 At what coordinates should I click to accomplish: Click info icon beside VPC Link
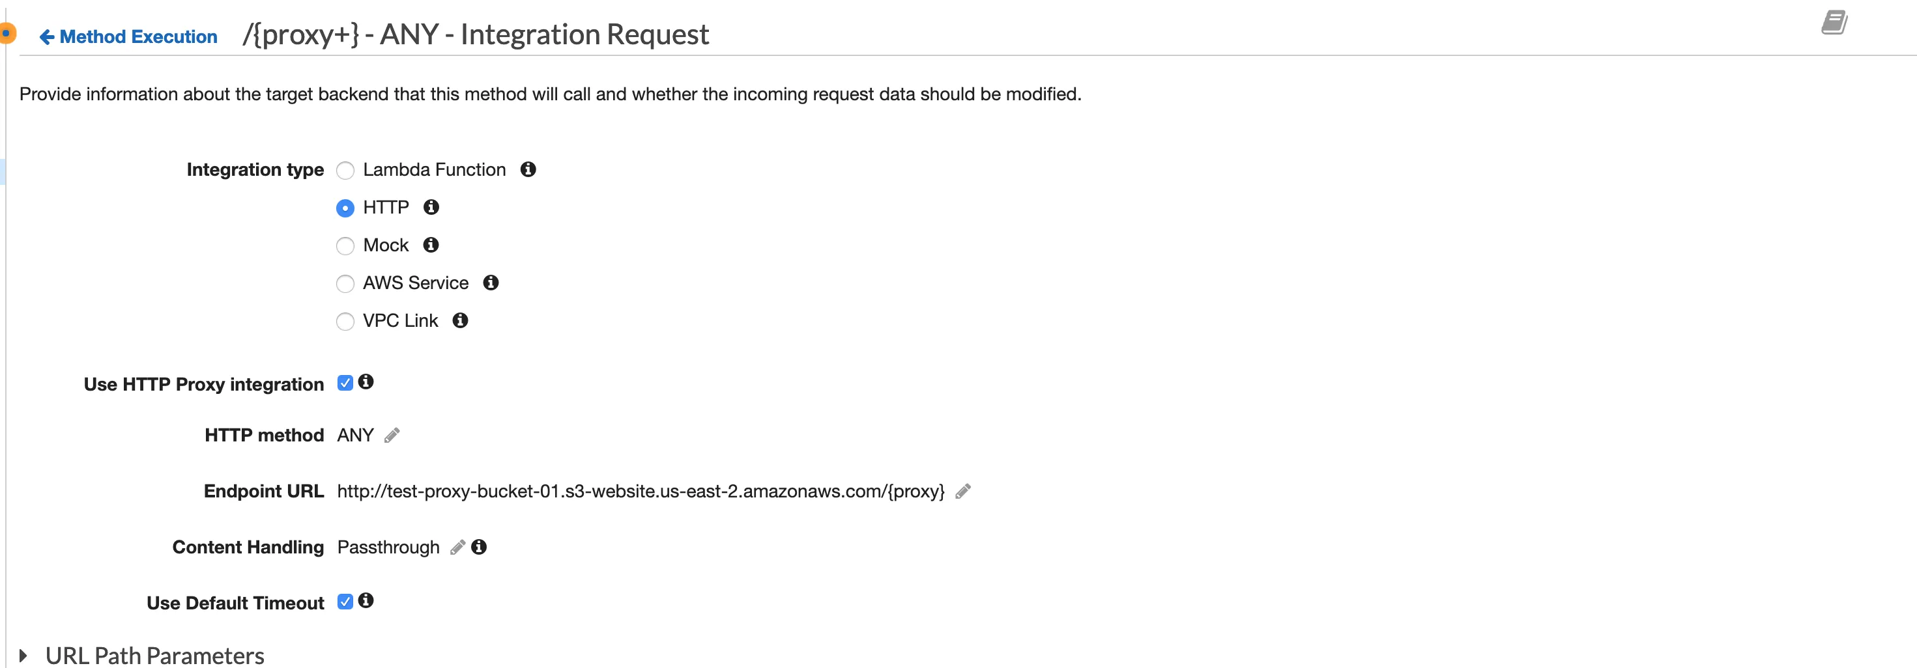[x=460, y=320]
